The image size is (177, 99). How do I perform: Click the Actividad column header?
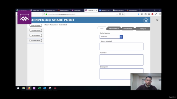tap(63, 25)
